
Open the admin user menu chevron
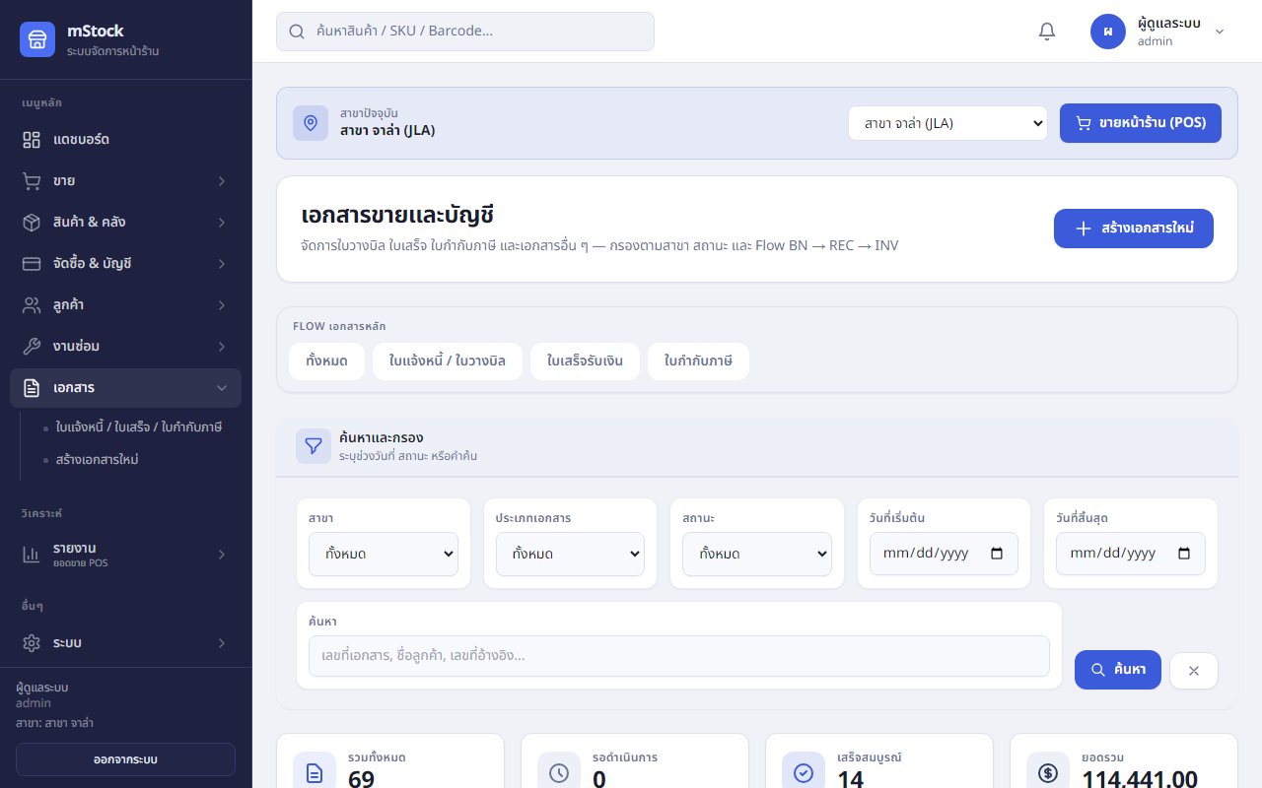(1220, 32)
